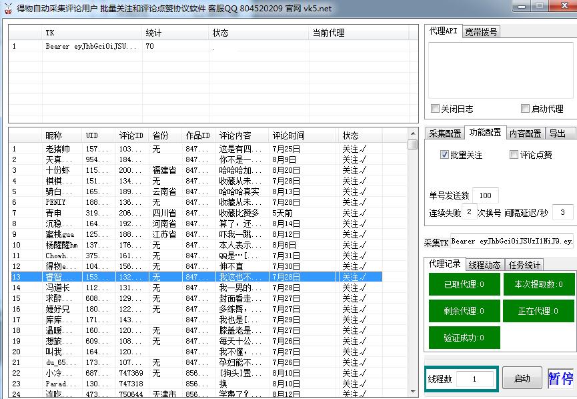Viewport: 577px width, 399px height.
Task: Uncheck the 批量关注 option
Action: [445, 155]
